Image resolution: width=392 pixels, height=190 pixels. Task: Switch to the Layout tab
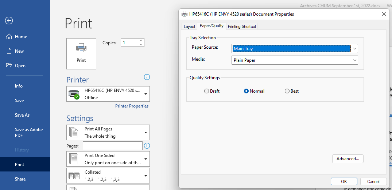pyautogui.click(x=189, y=27)
